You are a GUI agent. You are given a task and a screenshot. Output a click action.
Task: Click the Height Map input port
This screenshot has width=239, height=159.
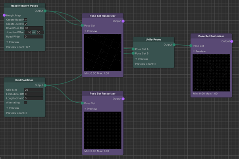[x=4, y=15]
